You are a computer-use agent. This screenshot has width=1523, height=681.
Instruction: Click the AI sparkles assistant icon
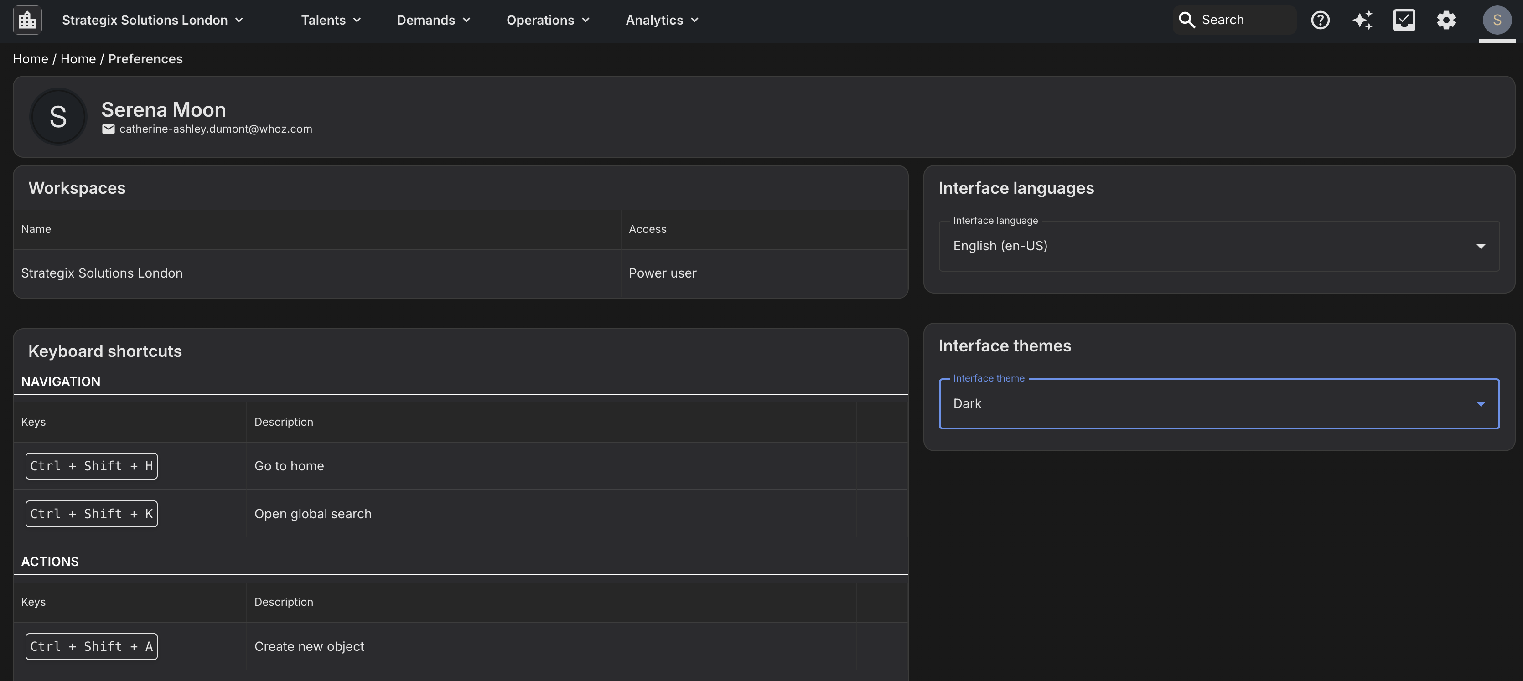(x=1362, y=20)
